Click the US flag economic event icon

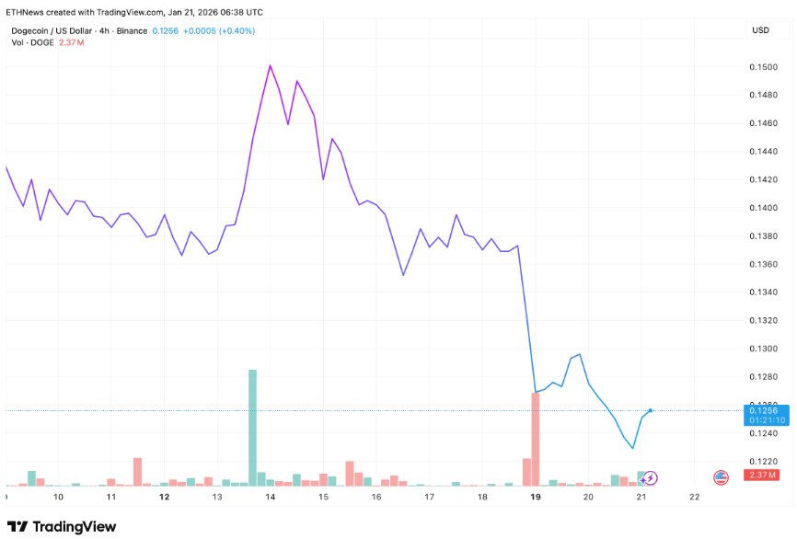(721, 476)
